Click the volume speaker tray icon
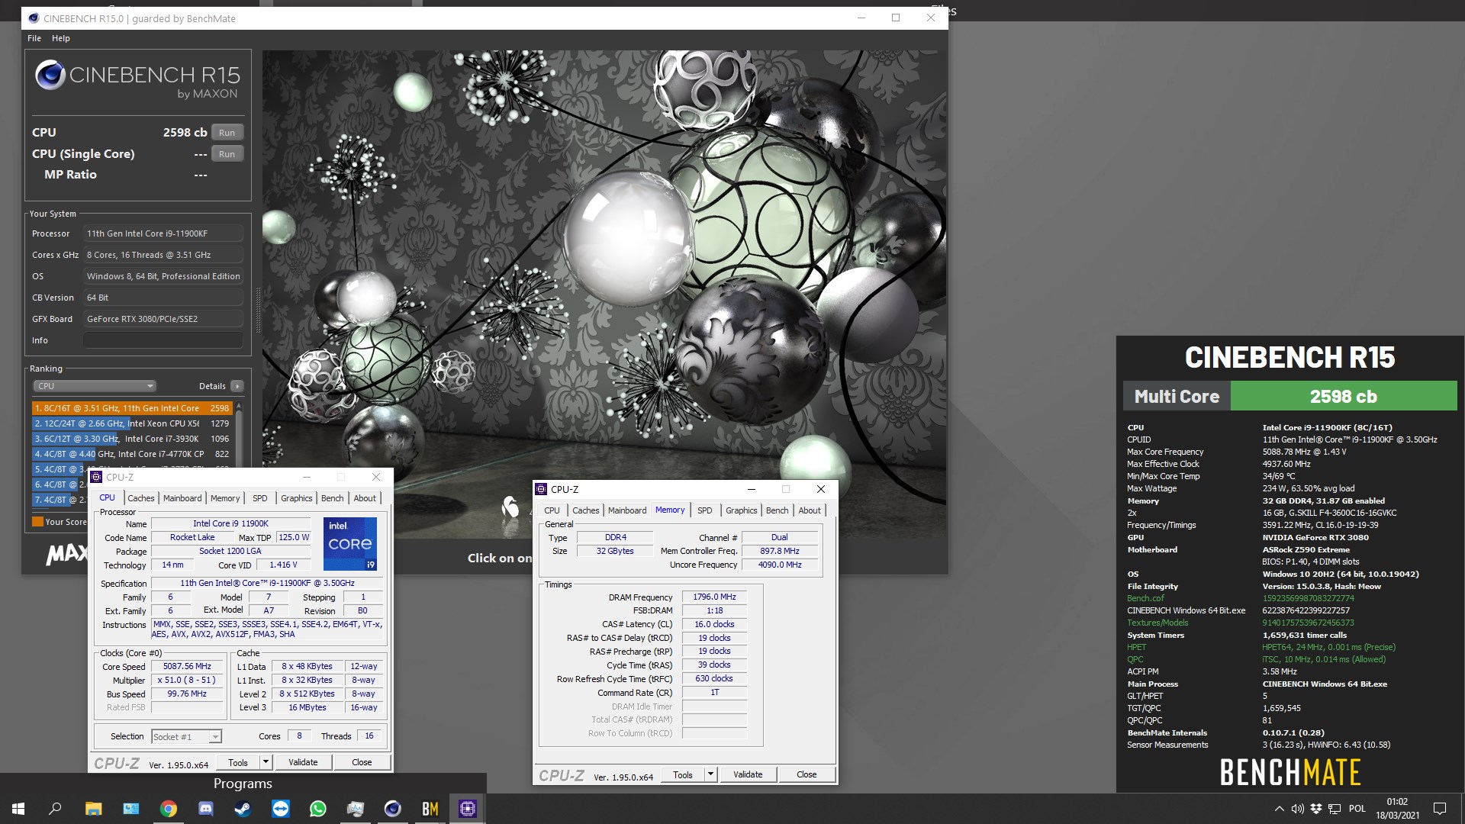This screenshot has width=1465, height=824. (x=1297, y=809)
